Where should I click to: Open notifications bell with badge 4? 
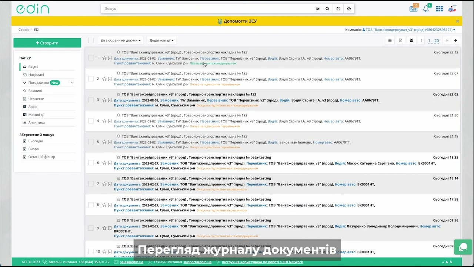click(x=426, y=8)
